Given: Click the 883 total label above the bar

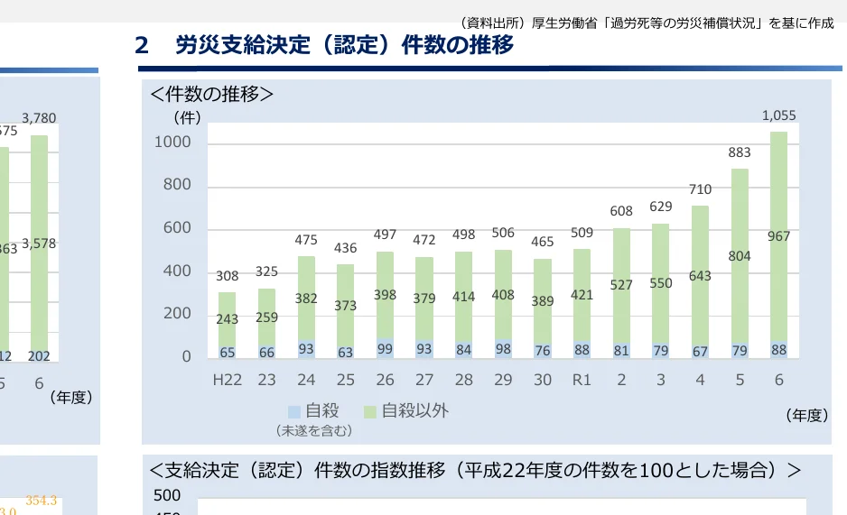Looking at the screenshot, I should 740,153.
